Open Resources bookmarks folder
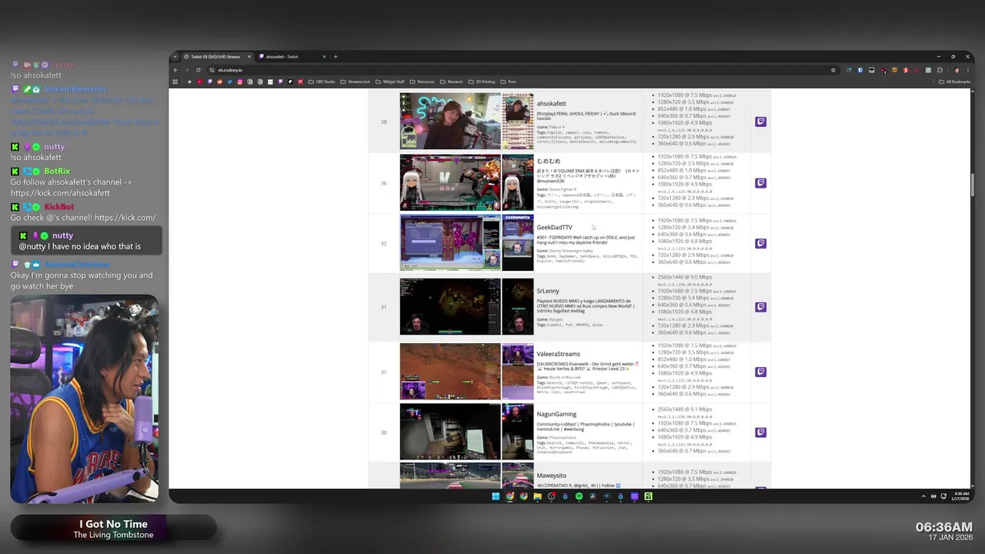 [422, 82]
